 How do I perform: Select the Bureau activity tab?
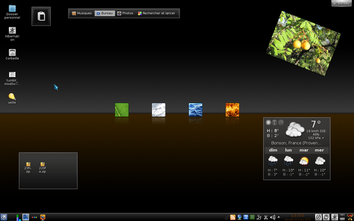coord(105,14)
